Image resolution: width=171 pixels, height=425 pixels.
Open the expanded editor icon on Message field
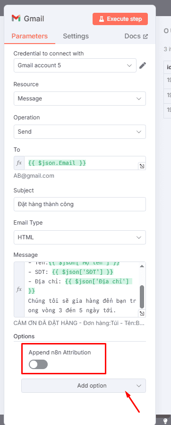(x=142, y=314)
